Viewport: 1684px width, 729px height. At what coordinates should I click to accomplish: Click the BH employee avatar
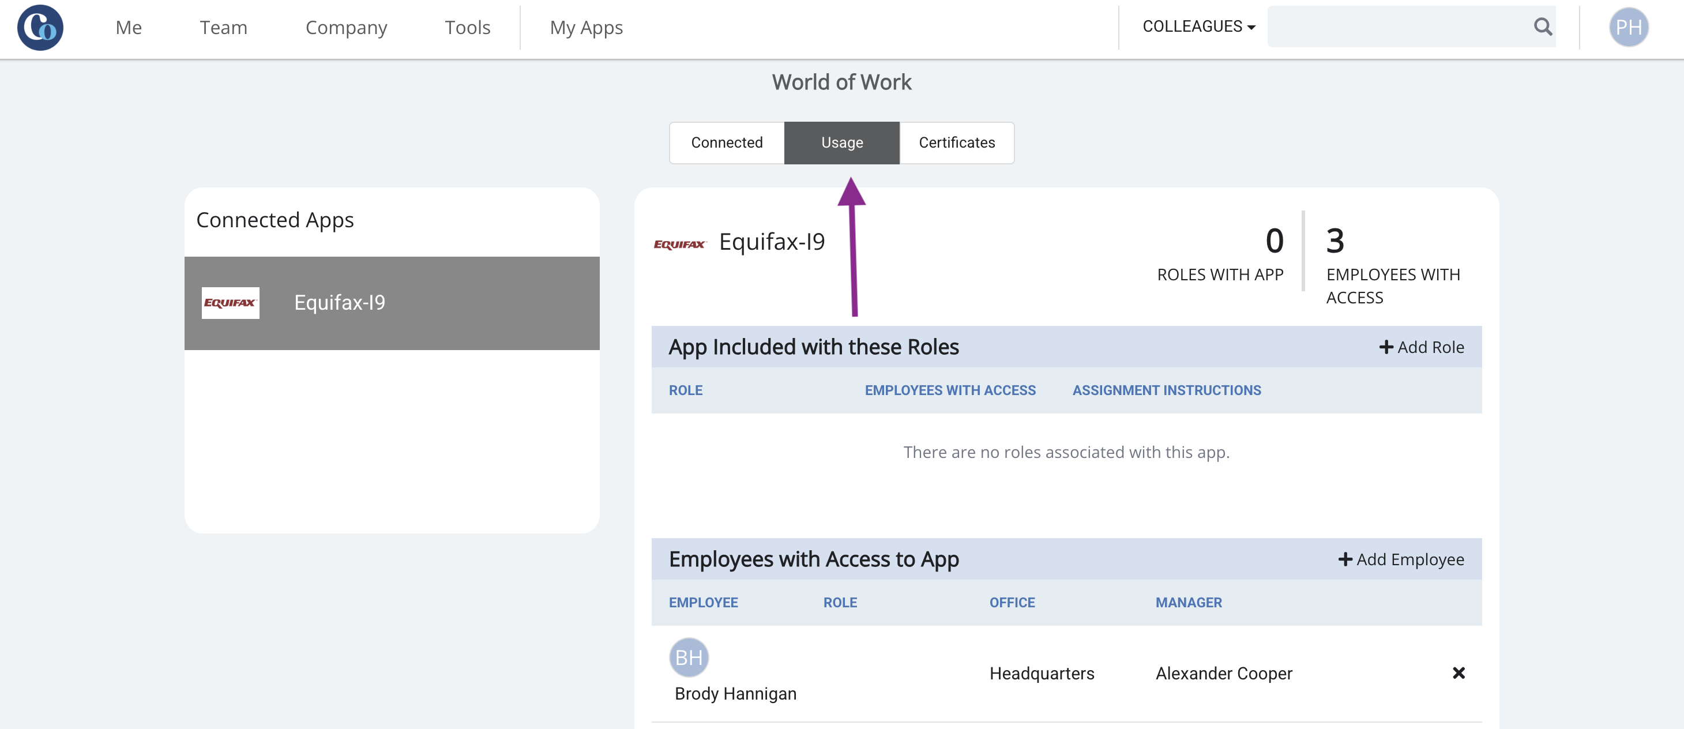coord(689,657)
